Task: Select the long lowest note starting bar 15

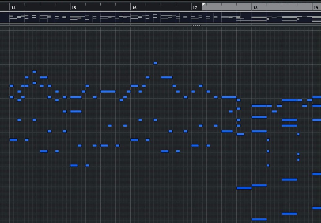Action: pos(74,165)
